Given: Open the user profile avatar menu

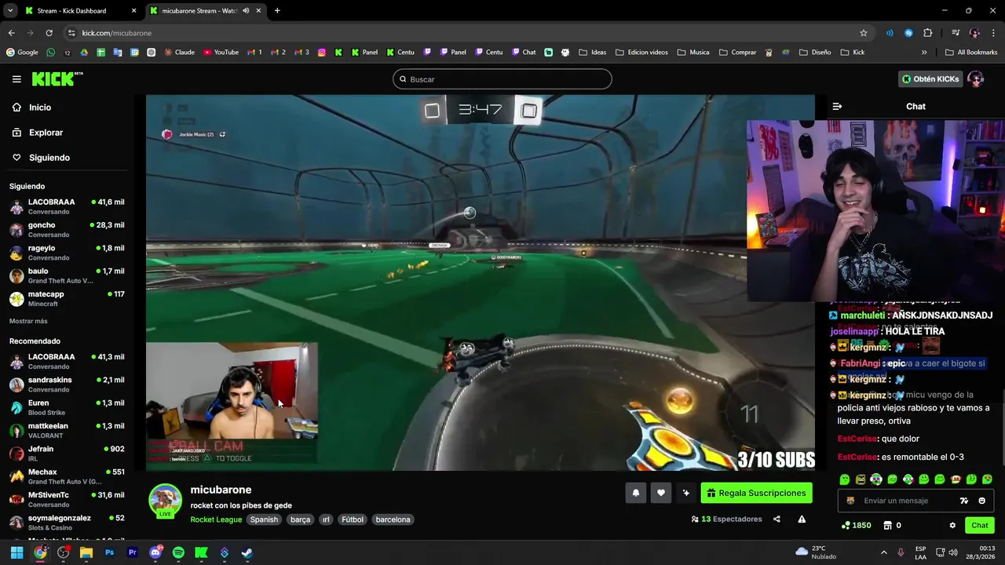Looking at the screenshot, I should pyautogui.click(x=976, y=79).
